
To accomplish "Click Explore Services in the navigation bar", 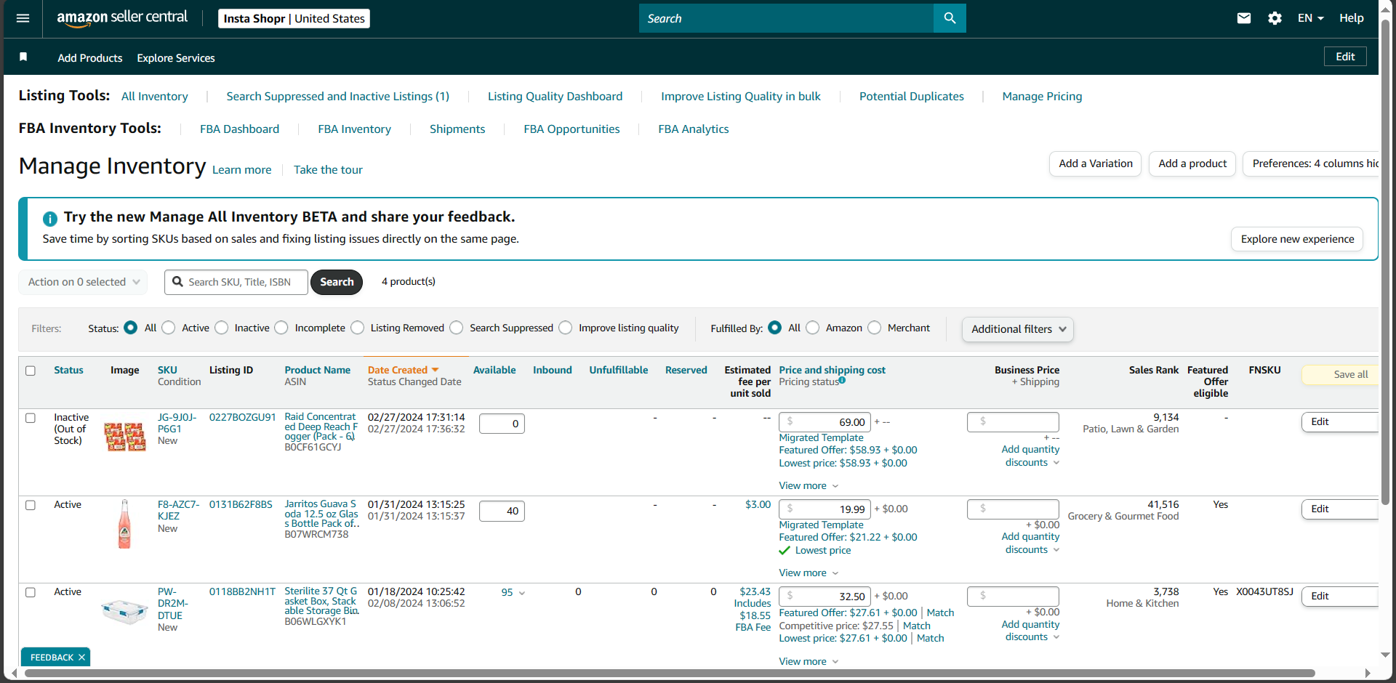I will tap(176, 58).
